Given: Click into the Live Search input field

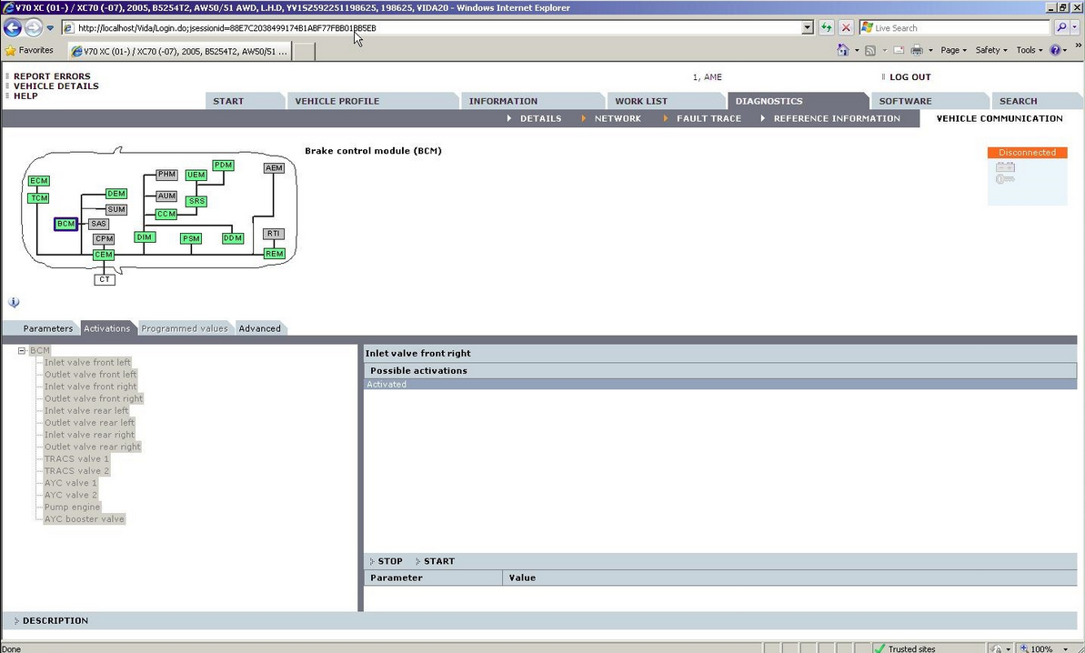Looking at the screenshot, I should point(955,28).
